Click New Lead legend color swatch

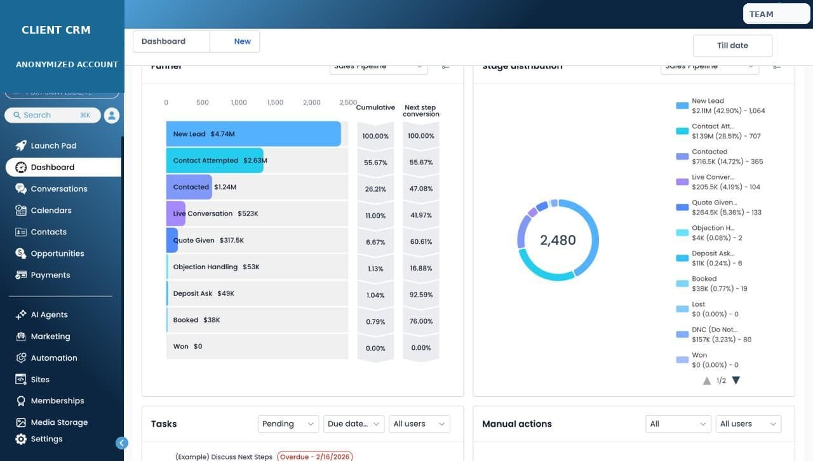(x=682, y=105)
